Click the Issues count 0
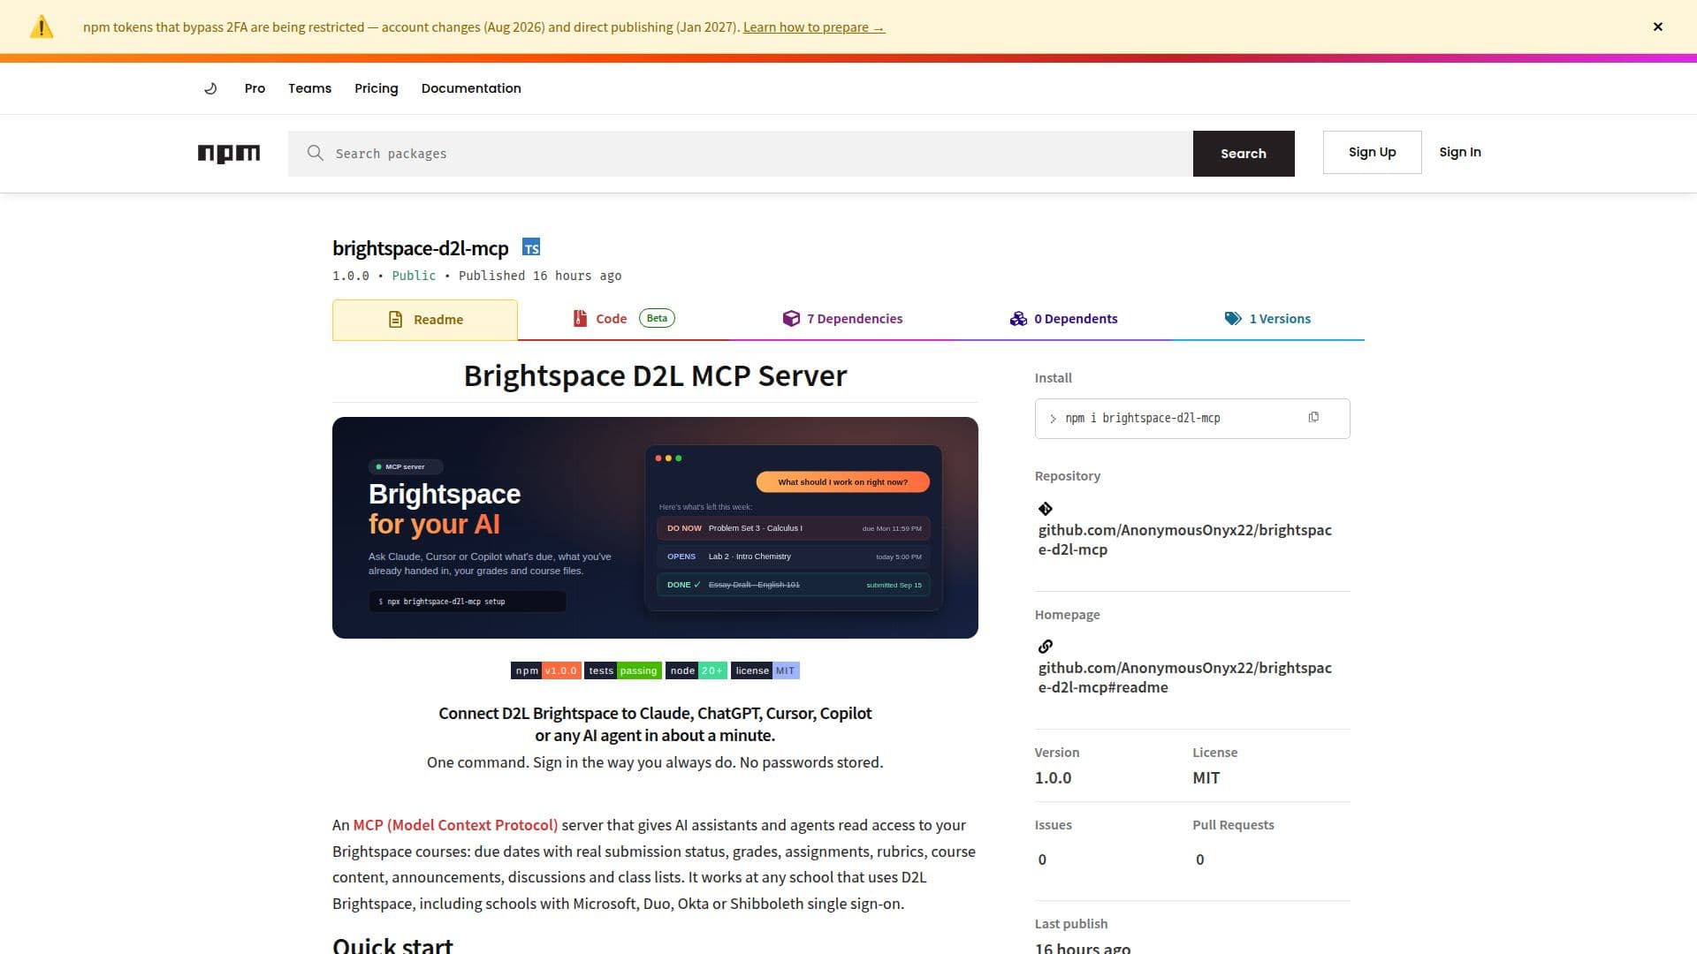This screenshot has width=1697, height=954. [x=1042, y=859]
